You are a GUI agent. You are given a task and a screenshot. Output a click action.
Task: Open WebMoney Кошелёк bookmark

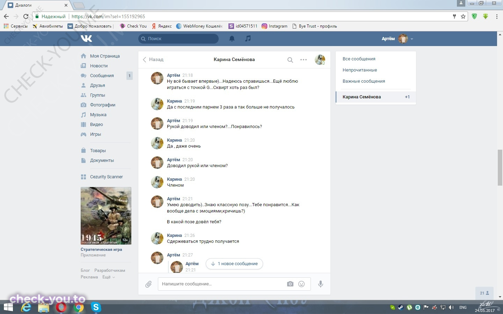coord(199,26)
